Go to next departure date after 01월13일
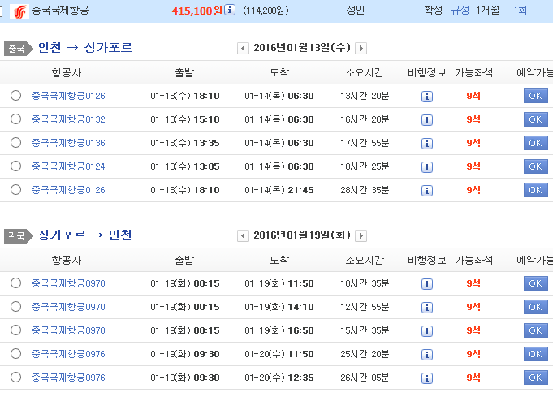The height and width of the screenshot is (397, 553). (x=361, y=48)
